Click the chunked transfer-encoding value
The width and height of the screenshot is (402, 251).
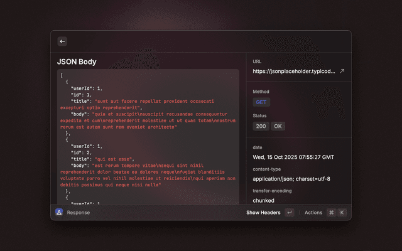[263, 201]
